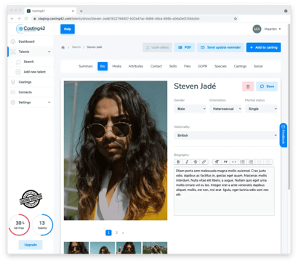Select the active Bio tab
Screen dimensions: 298x263
pos(102,66)
